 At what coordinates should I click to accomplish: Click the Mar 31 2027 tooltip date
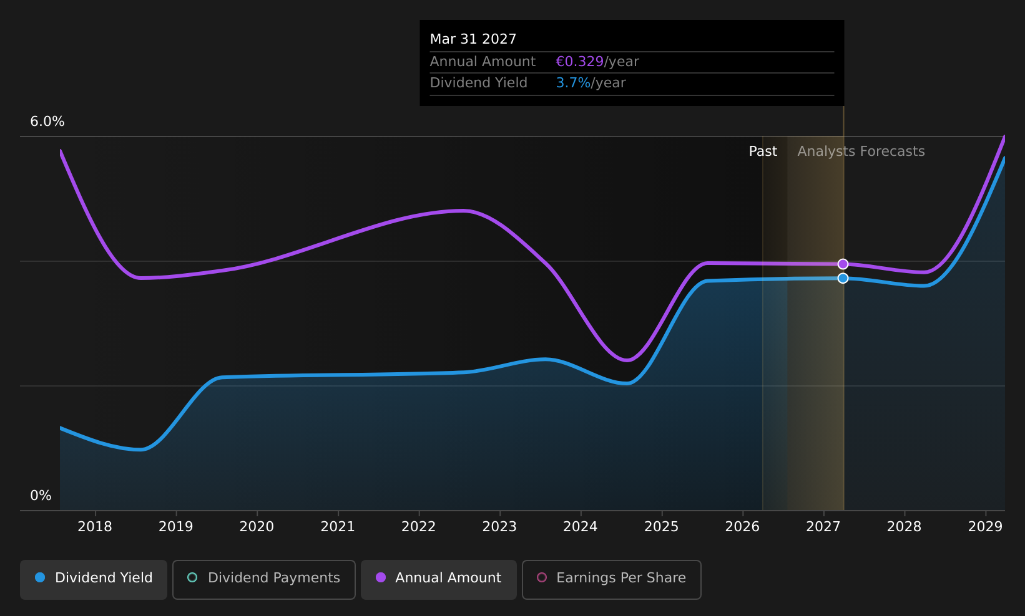point(473,39)
